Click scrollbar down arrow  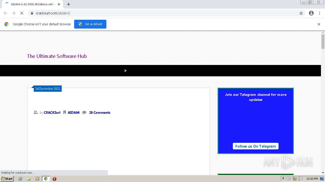(x=323, y=173)
